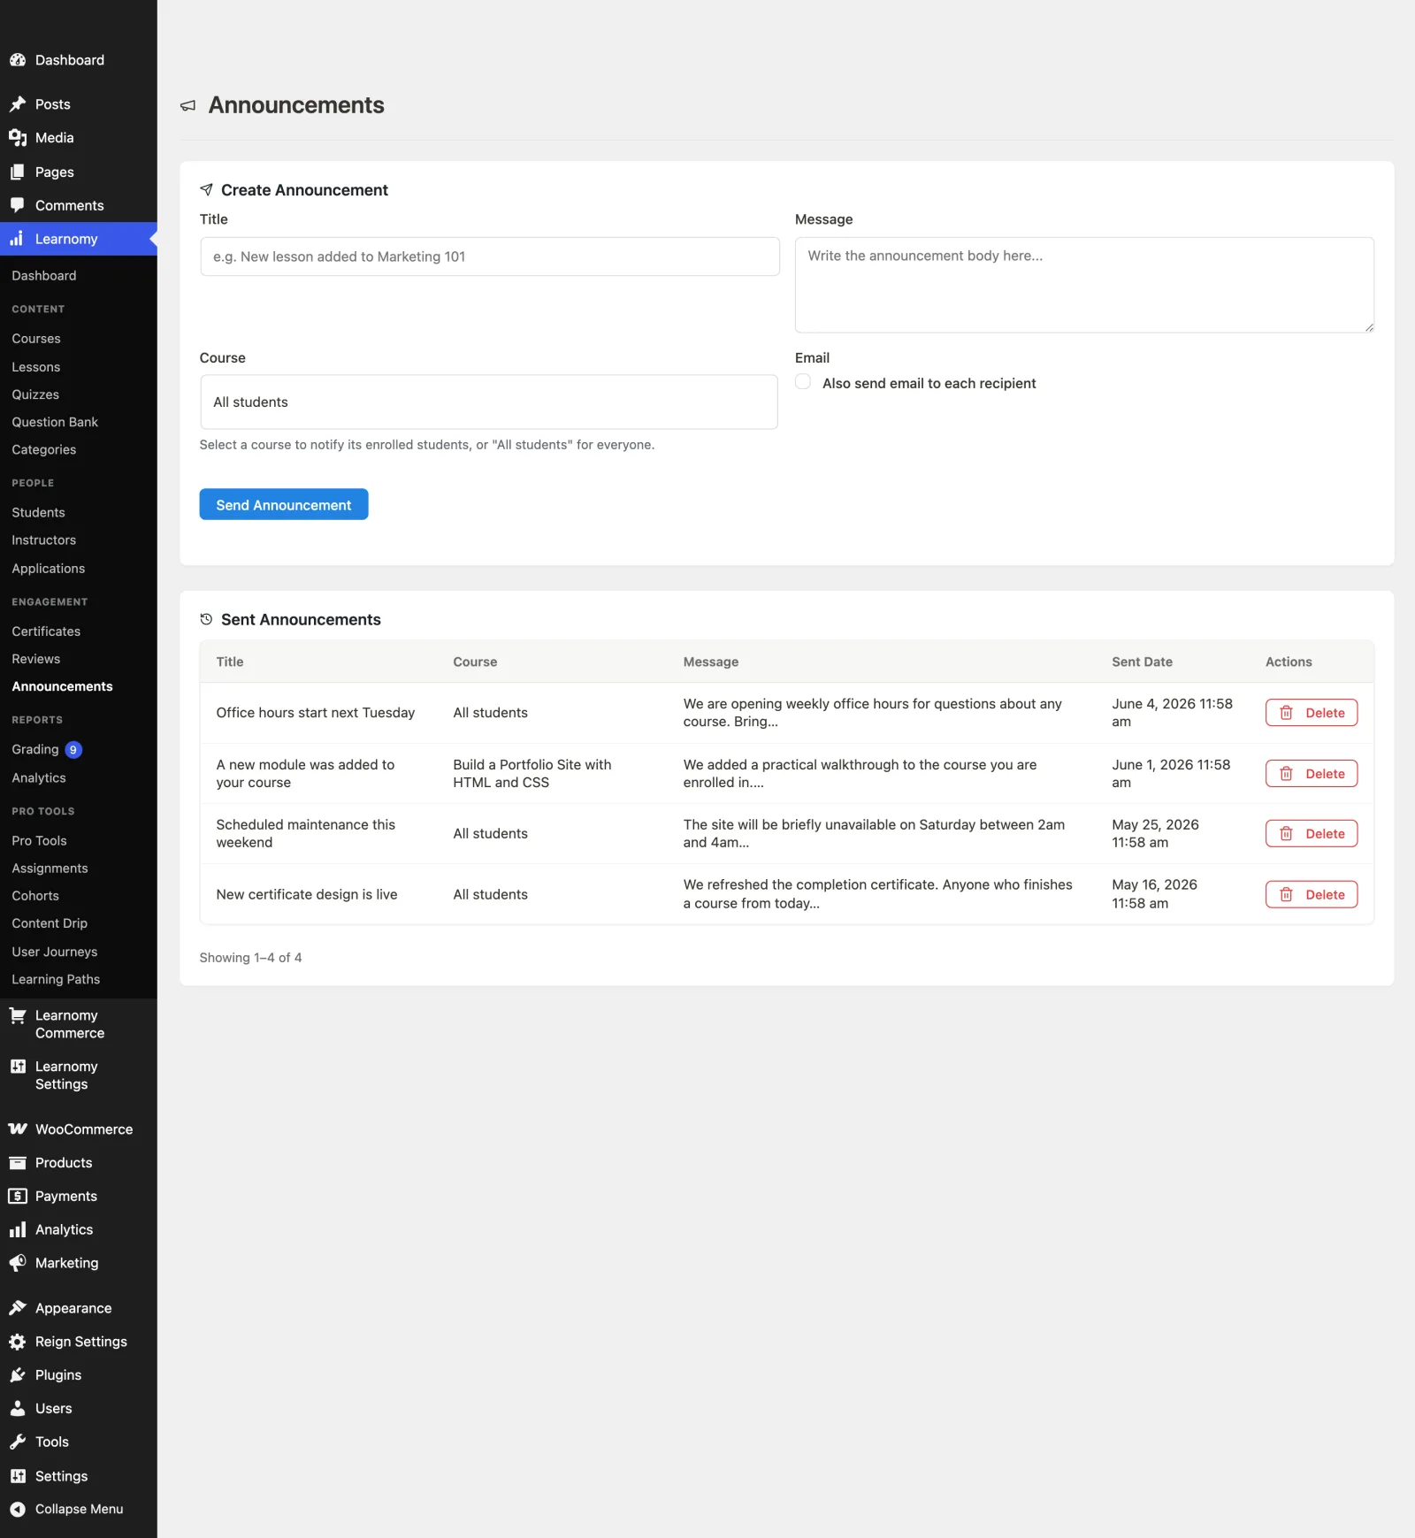Delete the new module was added announcement
The image size is (1415, 1538).
[x=1312, y=774]
